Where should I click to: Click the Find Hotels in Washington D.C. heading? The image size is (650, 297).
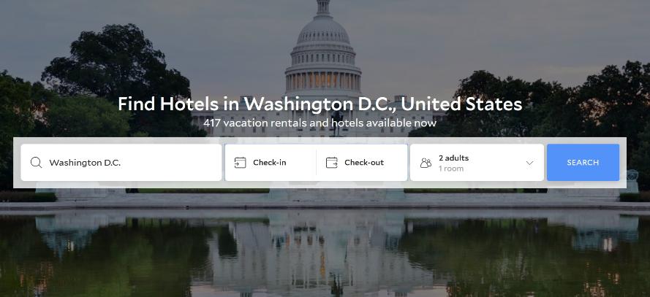click(320, 104)
